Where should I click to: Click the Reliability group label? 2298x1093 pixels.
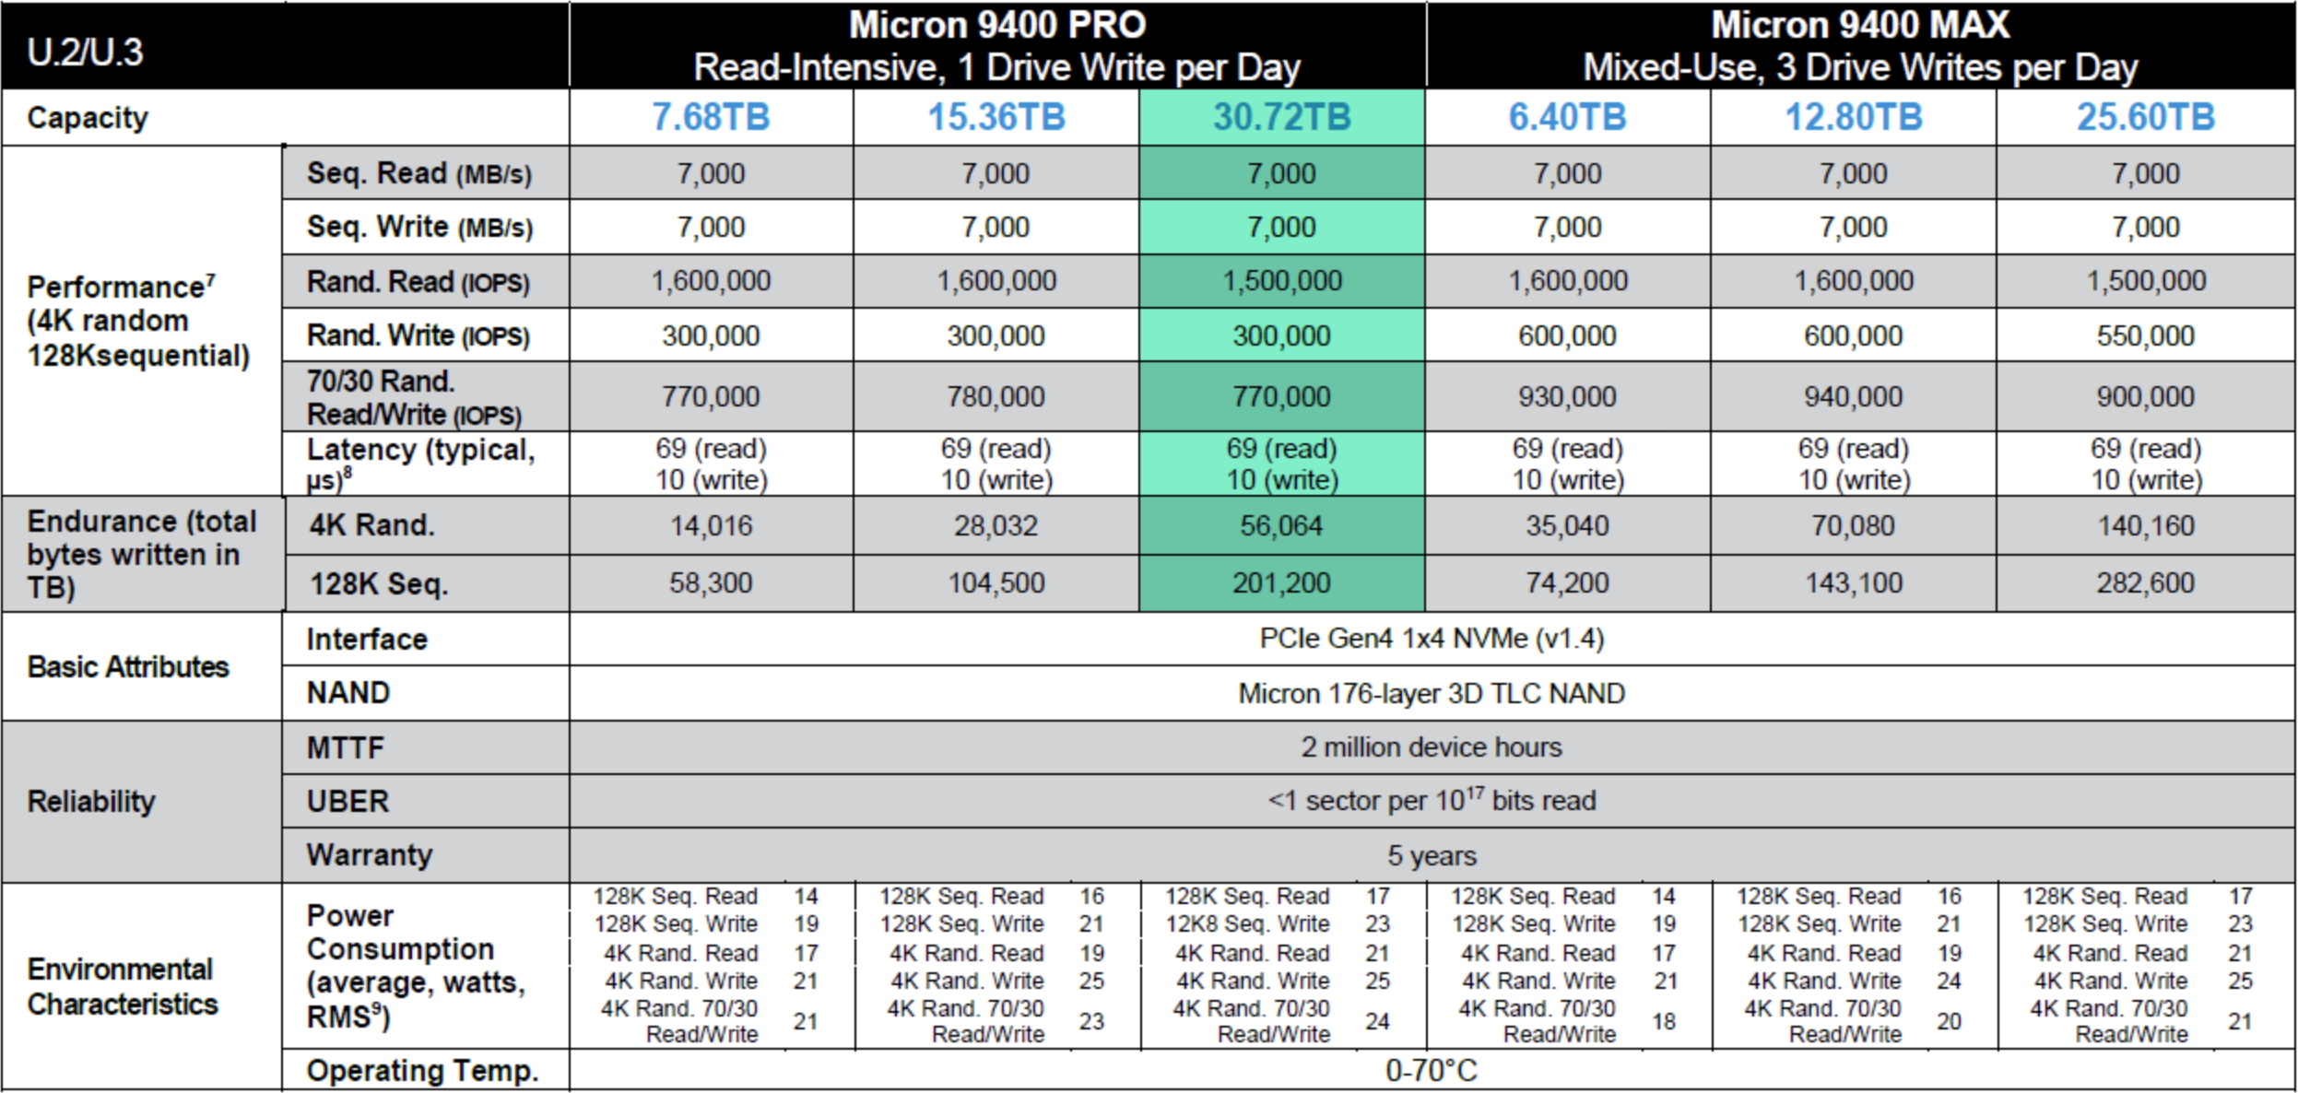click(x=90, y=801)
